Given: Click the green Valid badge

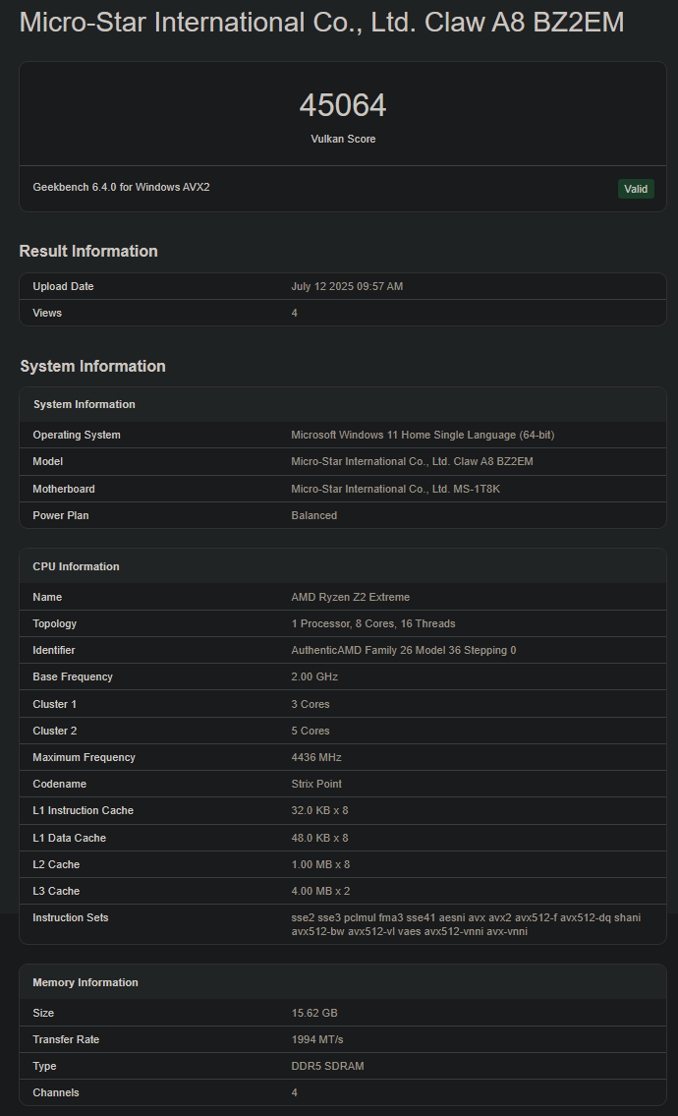Looking at the screenshot, I should (x=636, y=189).
